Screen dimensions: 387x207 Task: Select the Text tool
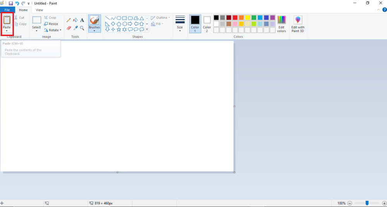point(82,20)
